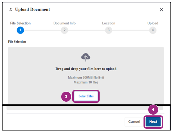
Task: Click the cloud upload icon
Action: (86, 57)
